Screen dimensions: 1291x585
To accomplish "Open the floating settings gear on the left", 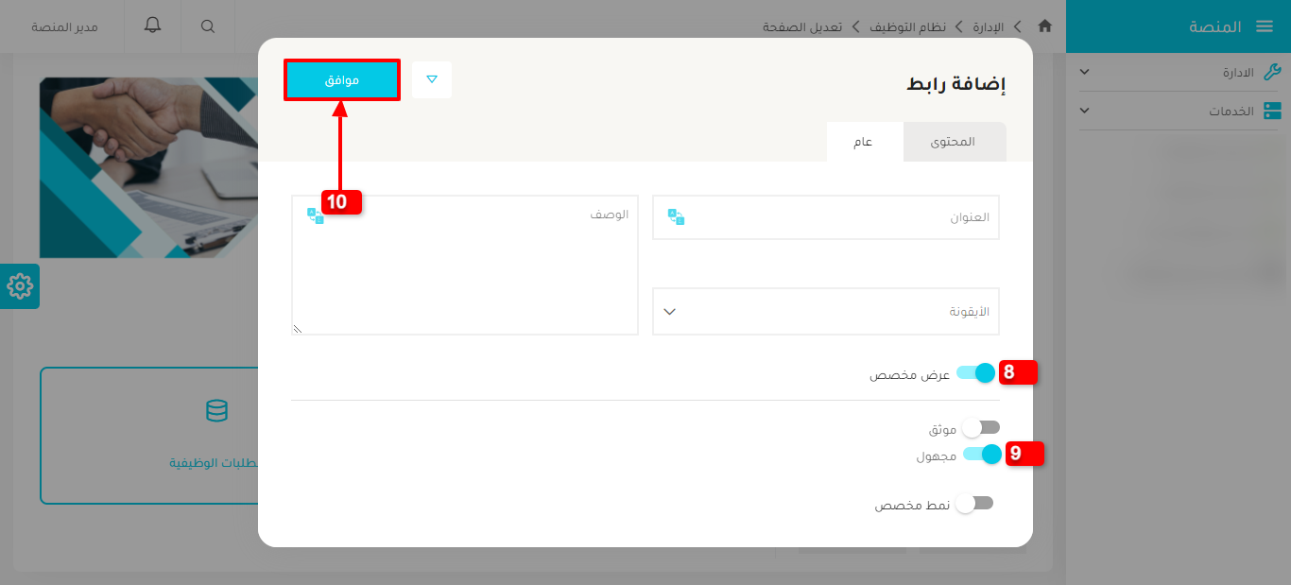I will (19, 286).
